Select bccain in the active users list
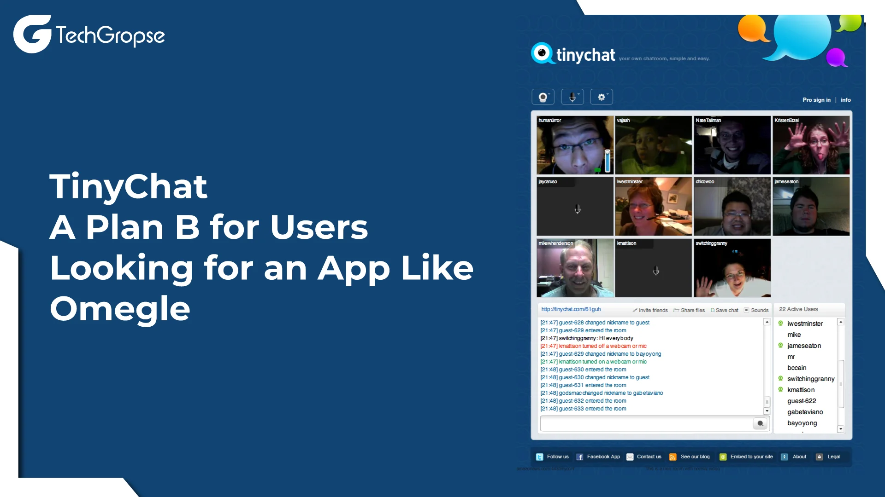This screenshot has height=497, width=885. [x=796, y=368]
